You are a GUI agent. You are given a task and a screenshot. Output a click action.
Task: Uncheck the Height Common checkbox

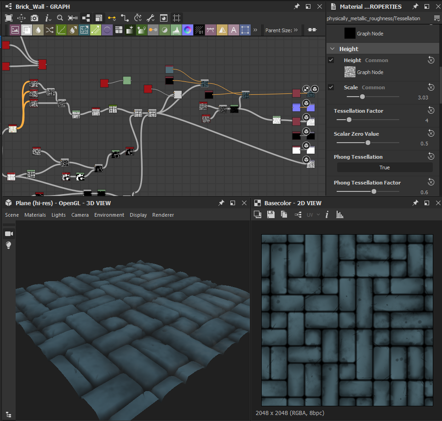(x=331, y=60)
